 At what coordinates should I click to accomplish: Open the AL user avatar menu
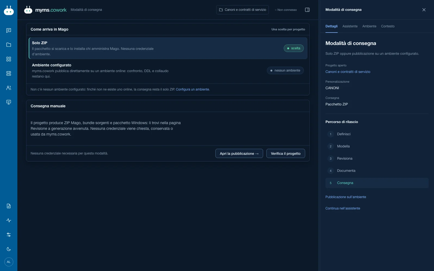(9, 262)
